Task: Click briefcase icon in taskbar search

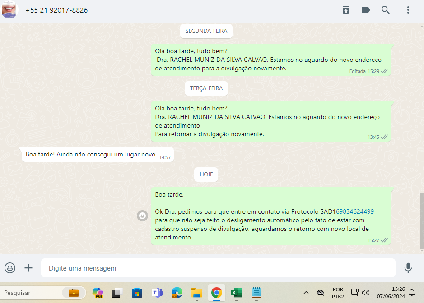Action: (74, 293)
